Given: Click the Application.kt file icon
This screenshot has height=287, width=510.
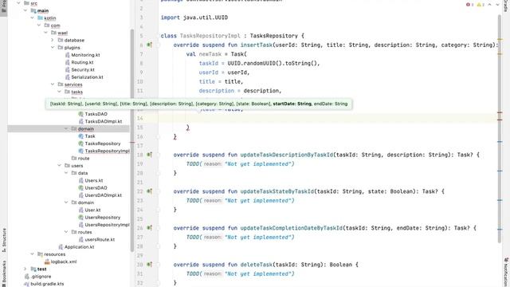Looking at the screenshot, I should click(x=61, y=247).
